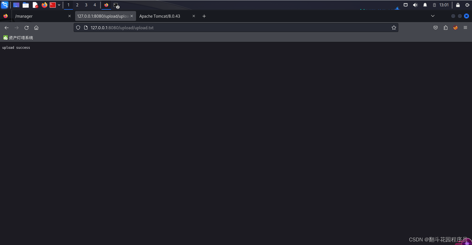Open the Firefox hamburger menu

click(465, 28)
